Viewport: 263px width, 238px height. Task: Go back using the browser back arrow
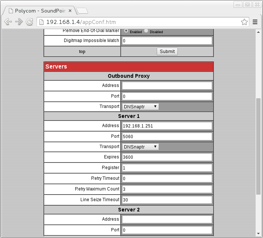pyautogui.click(x=8, y=22)
